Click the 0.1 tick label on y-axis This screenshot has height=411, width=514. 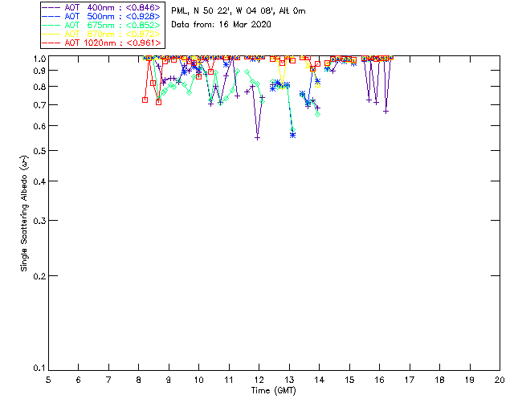pos(38,368)
